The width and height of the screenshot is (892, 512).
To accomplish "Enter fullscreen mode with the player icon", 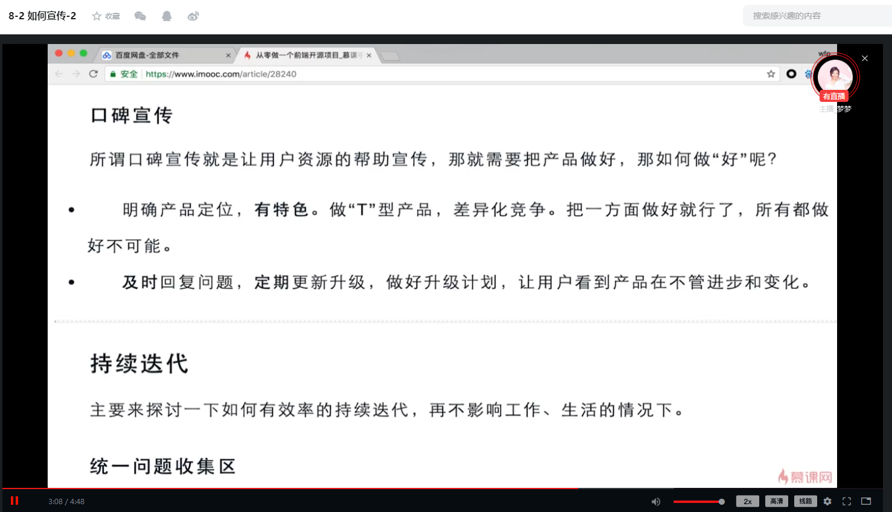I will click(847, 501).
